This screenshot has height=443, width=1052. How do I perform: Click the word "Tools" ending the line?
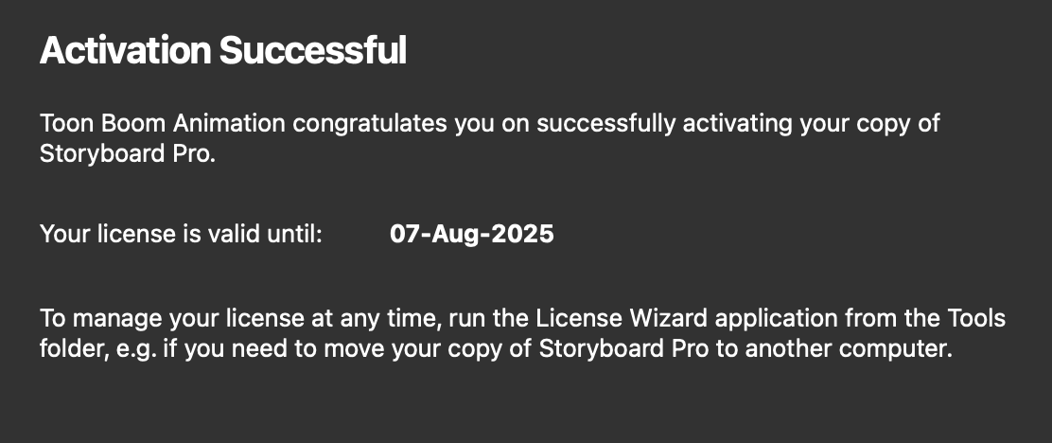tap(973, 318)
